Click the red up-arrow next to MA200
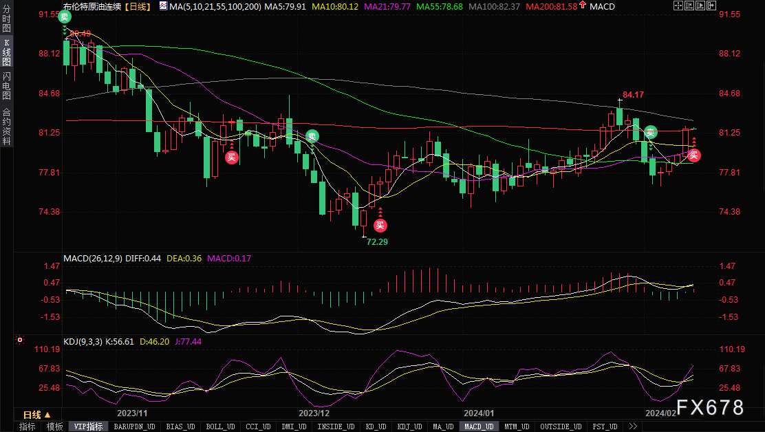Screen dimensions: 765x432 coord(583,6)
